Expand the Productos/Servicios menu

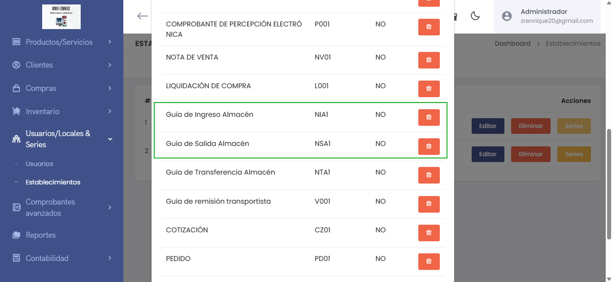(62, 42)
